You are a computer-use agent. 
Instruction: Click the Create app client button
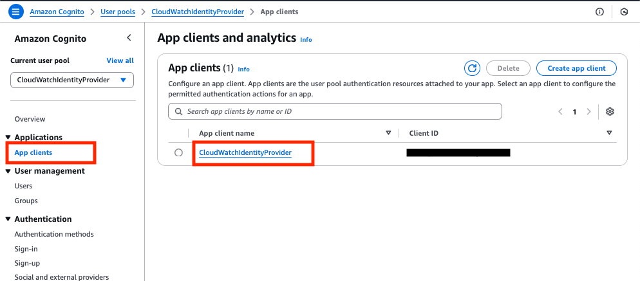(576, 68)
